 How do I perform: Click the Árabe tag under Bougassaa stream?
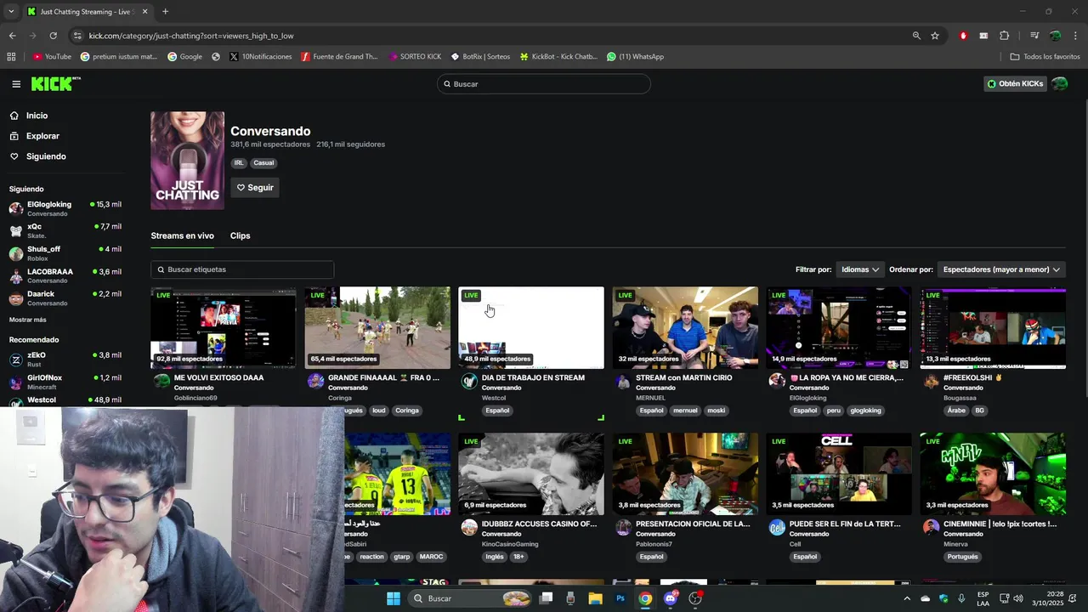click(x=956, y=411)
